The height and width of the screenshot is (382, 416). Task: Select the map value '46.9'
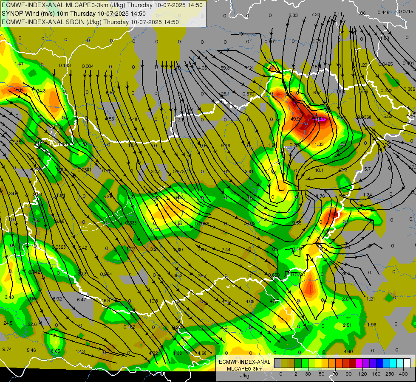coord(106,301)
